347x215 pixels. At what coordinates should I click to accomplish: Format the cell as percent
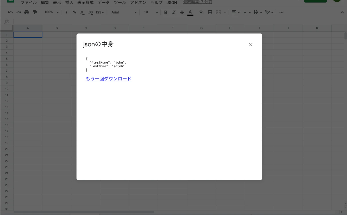coord(75,12)
